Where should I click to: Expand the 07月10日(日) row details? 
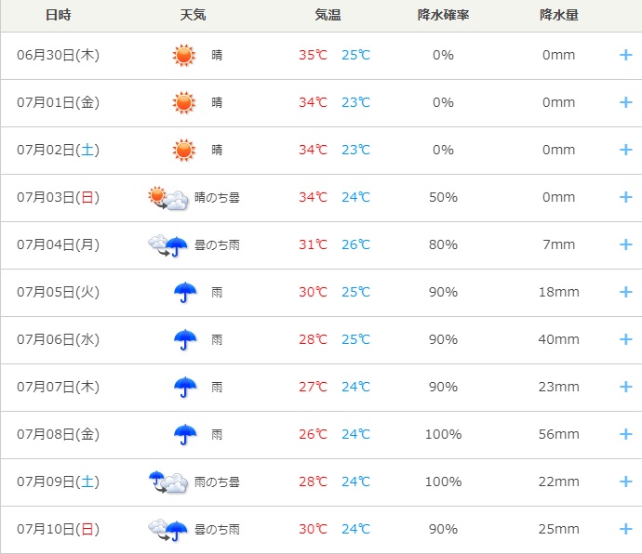click(x=626, y=529)
